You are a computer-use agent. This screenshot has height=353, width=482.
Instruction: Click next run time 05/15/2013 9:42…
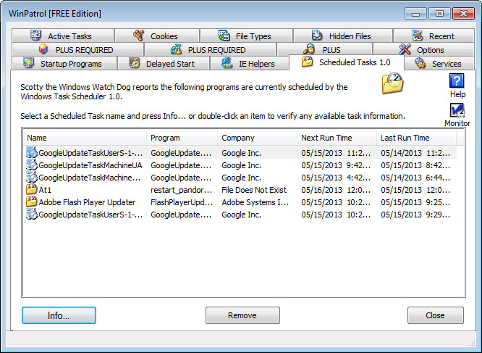click(x=336, y=165)
